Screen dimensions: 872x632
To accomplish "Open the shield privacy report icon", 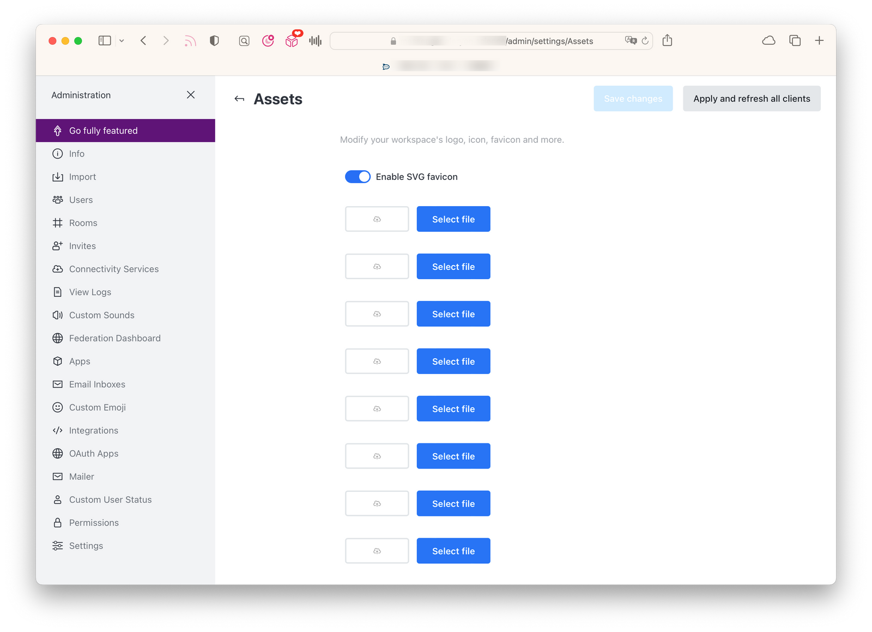I will [x=214, y=41].
